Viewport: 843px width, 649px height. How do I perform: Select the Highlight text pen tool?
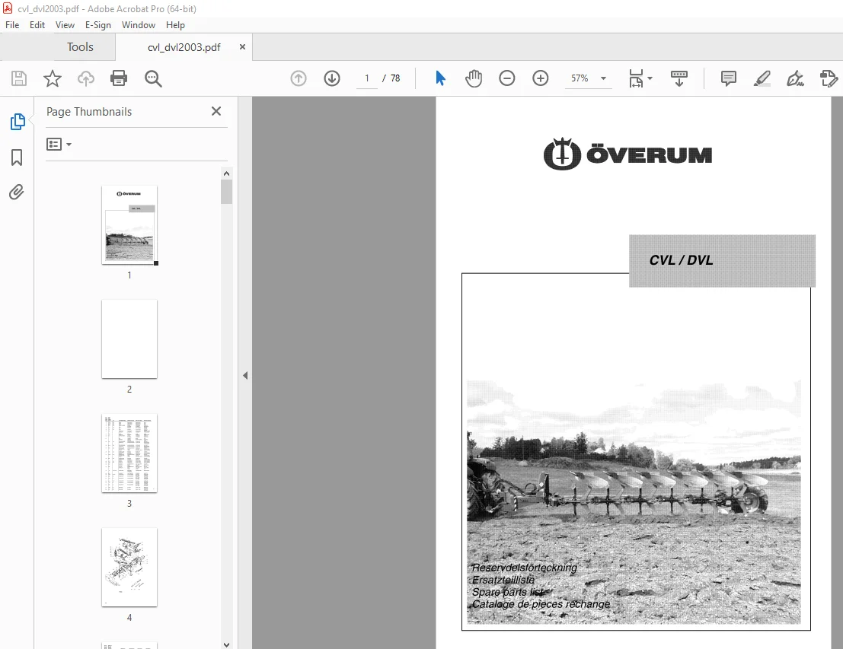tap(762, 78)
